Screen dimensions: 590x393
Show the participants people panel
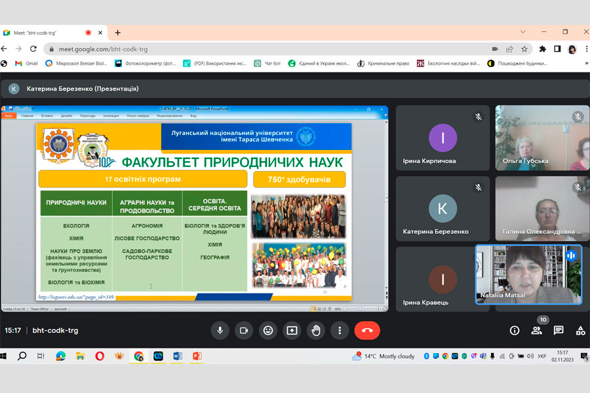[x=537, y=331]
